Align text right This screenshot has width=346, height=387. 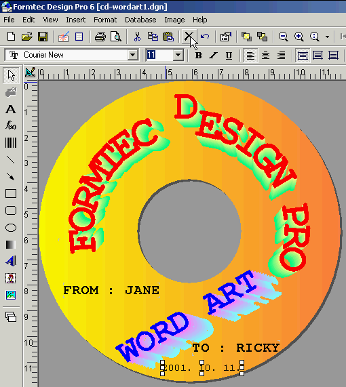click(281, 56)
